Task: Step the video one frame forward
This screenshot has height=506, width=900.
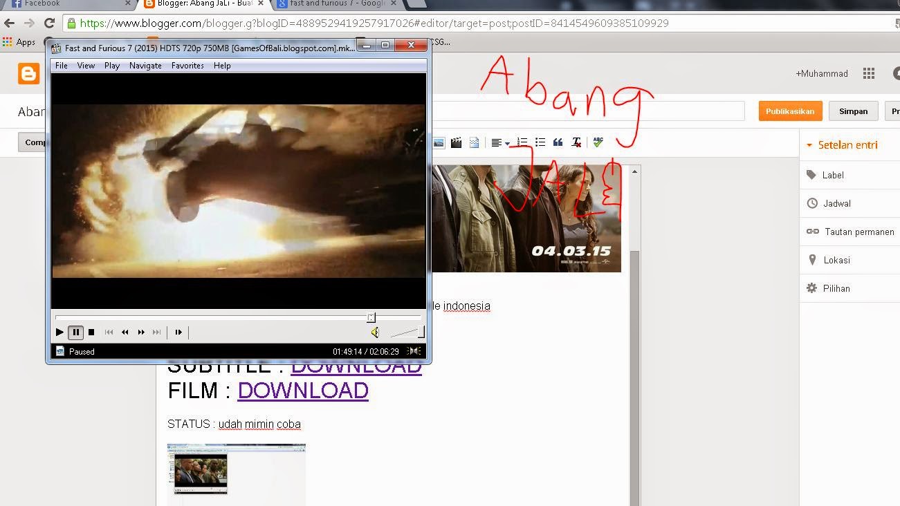Action: coord(178,332)
